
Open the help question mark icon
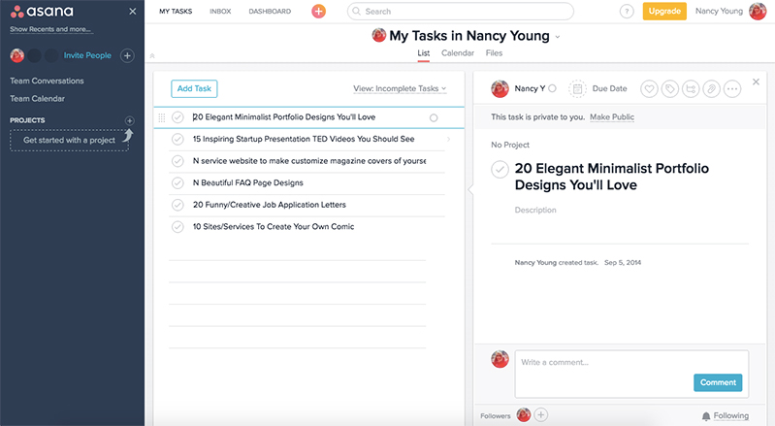click(627, 12)
